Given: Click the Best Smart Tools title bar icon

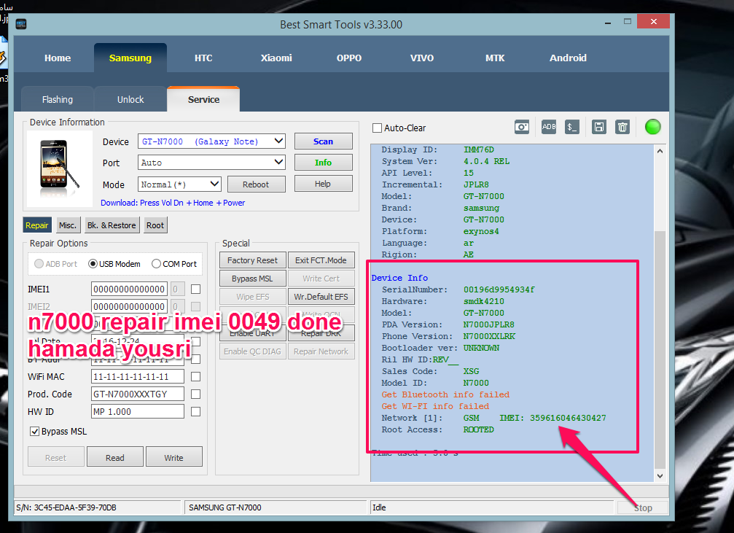Looking at the screenshot, I should 21,24.
